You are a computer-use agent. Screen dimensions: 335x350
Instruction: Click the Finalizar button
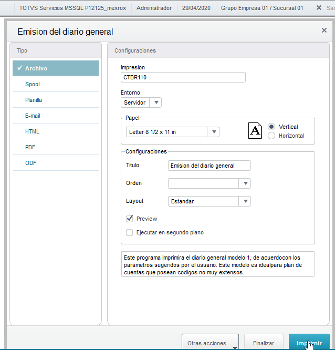pos(264,342)
